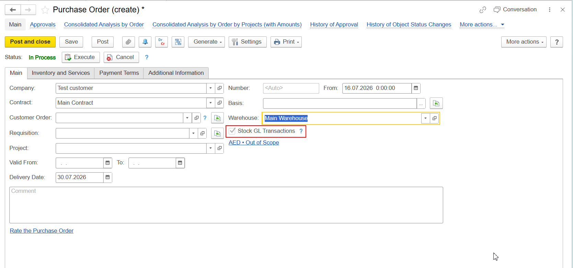Cancel the purchase order status

pyautogui.click(x=121, y=57)
